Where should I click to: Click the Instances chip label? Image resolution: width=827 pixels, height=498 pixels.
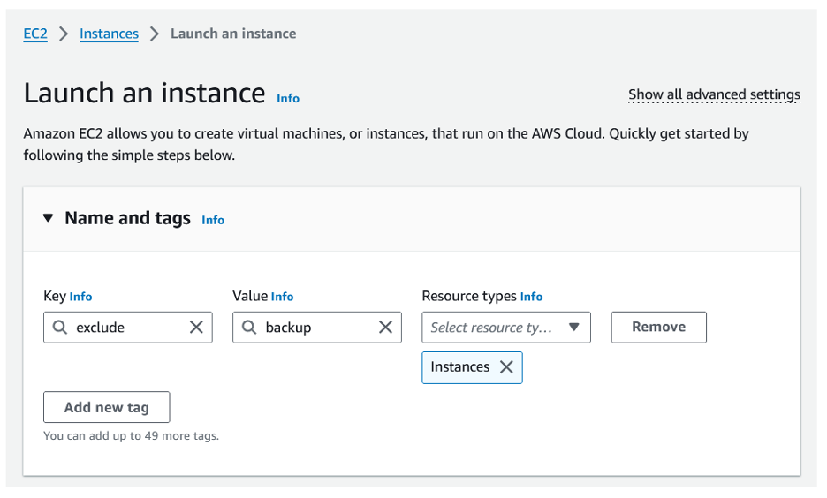(460, 366)
